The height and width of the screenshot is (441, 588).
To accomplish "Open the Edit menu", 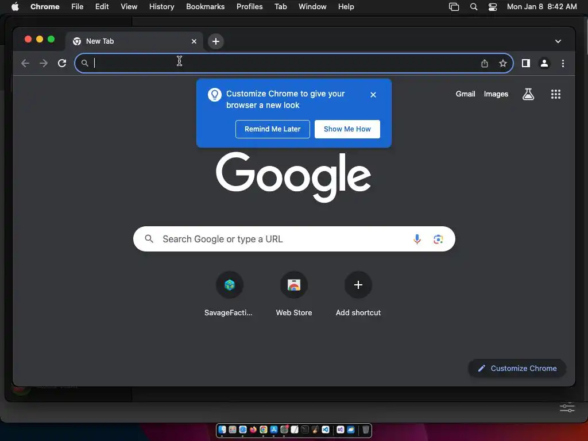I will pyautogui.click(x=102, y=7).
